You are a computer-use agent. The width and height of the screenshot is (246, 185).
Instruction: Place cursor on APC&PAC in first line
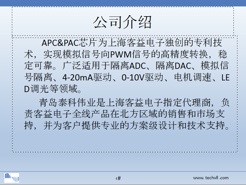click(x=60, y=42)
